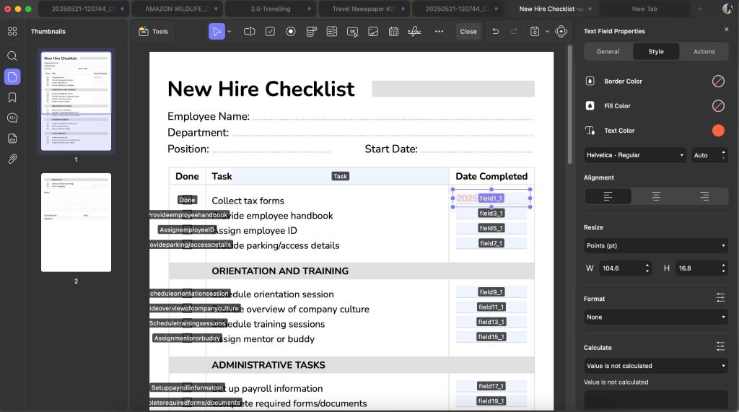Set text alignment to left
This screenshot has width=739, height=412.
pyautogui.click(x=608, y=196)
